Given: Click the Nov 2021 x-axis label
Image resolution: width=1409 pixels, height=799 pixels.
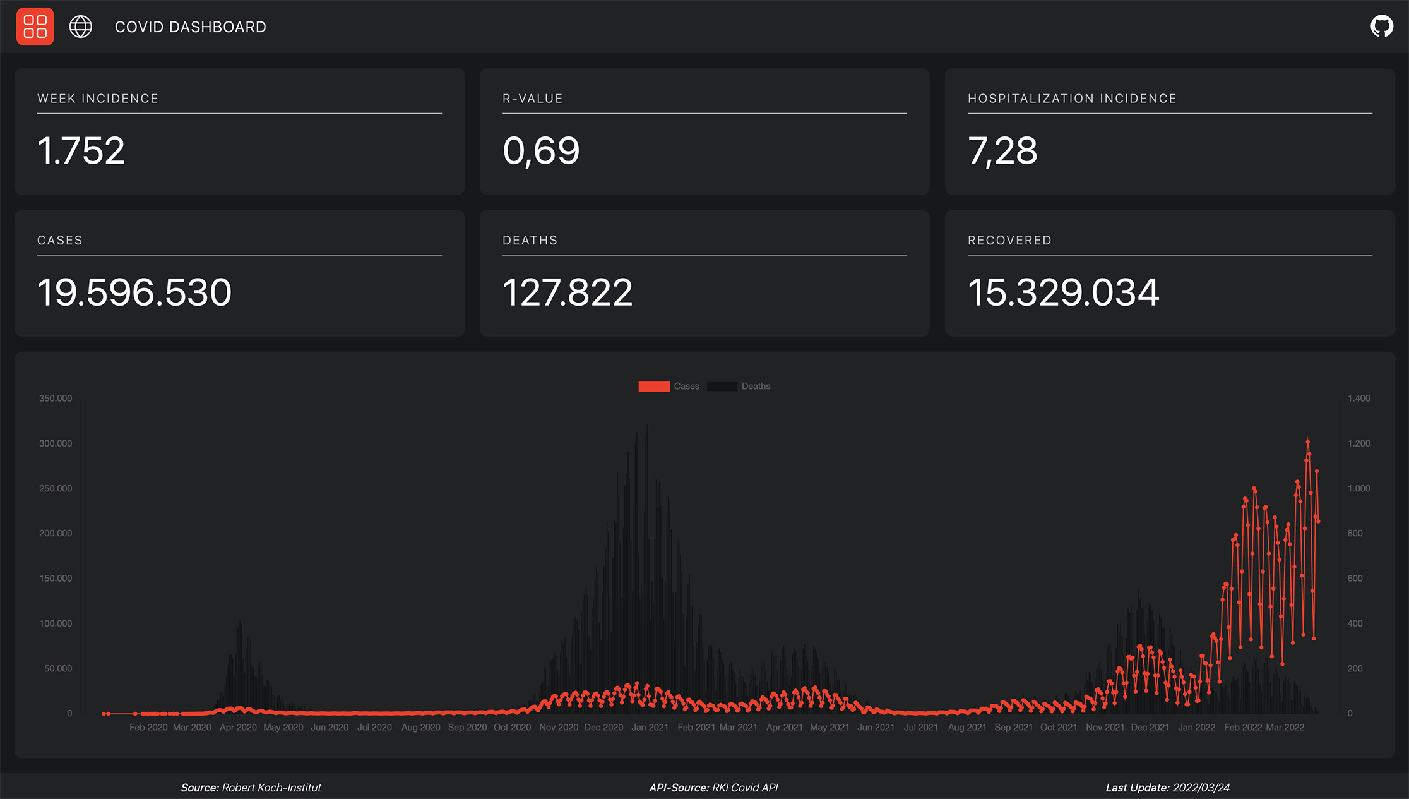Looking at the screenshot, I should [x=1105, y=728].
